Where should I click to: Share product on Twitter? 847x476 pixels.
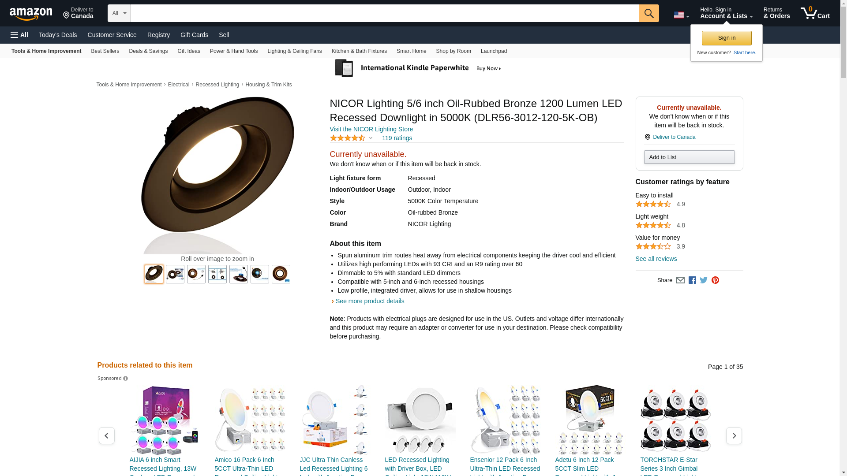[x=704, y=280]
